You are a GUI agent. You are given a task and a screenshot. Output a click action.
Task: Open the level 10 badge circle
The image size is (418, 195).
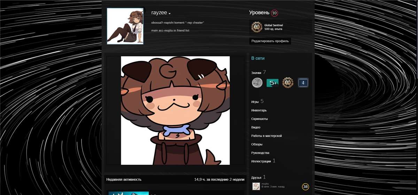(274, 13)
